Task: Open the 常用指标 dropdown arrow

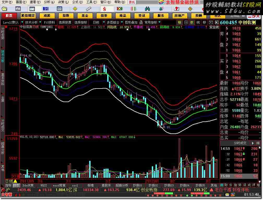Action: tap(159, 22)
